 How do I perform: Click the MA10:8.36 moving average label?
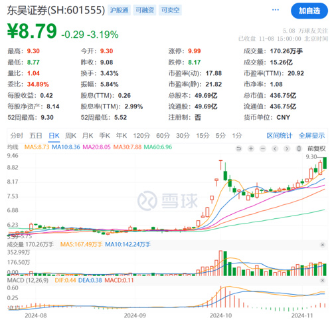tap(66, 147)
